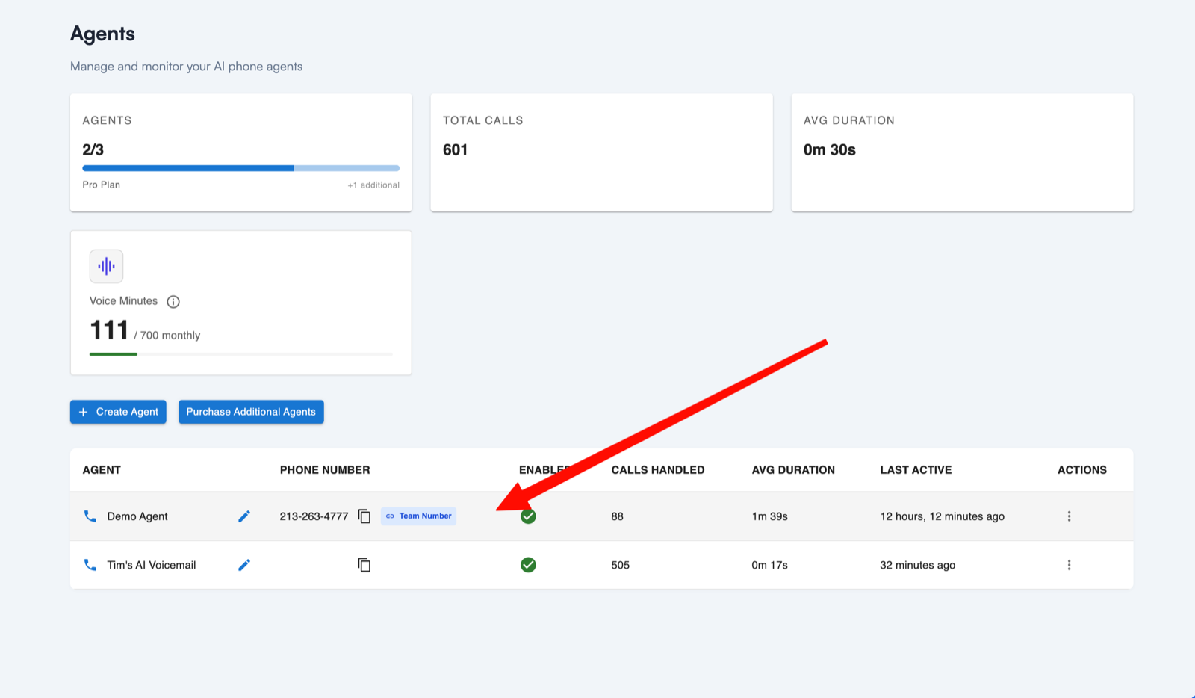
Task: Click the AGENT column header
Action: 102,470
